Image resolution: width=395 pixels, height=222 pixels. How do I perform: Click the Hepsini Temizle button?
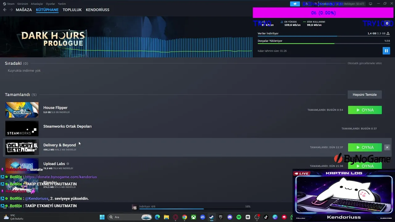(365, 95)
